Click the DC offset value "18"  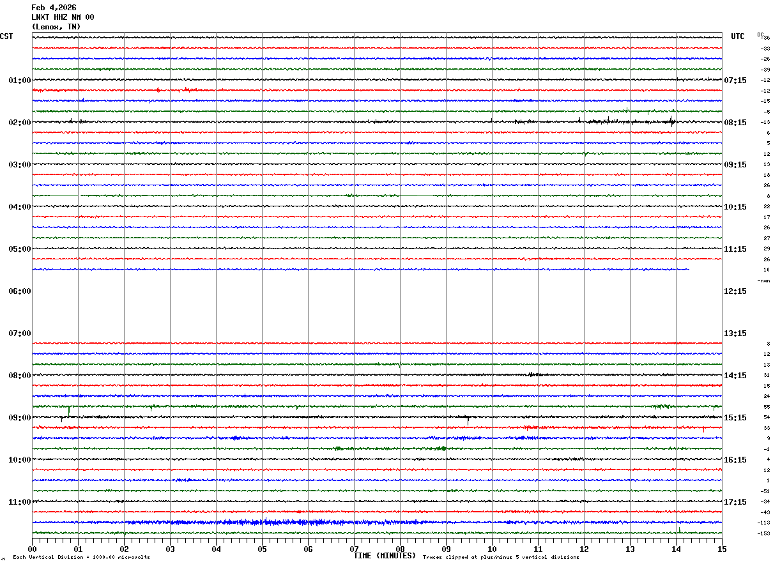pos(767,175)
